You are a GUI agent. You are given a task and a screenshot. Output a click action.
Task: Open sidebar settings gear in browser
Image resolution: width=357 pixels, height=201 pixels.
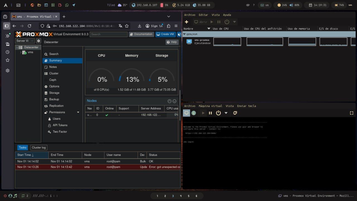(8, 71)
